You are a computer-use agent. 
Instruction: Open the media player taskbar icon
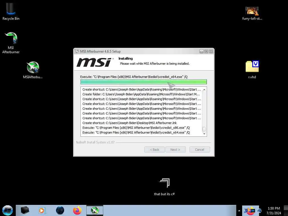[42, 210]
